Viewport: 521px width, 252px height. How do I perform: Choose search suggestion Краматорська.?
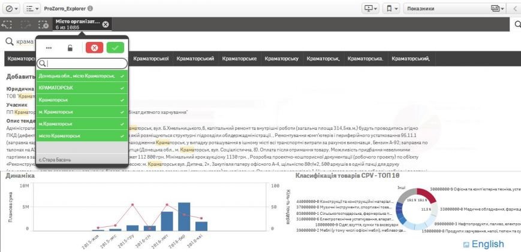point(366,59)
